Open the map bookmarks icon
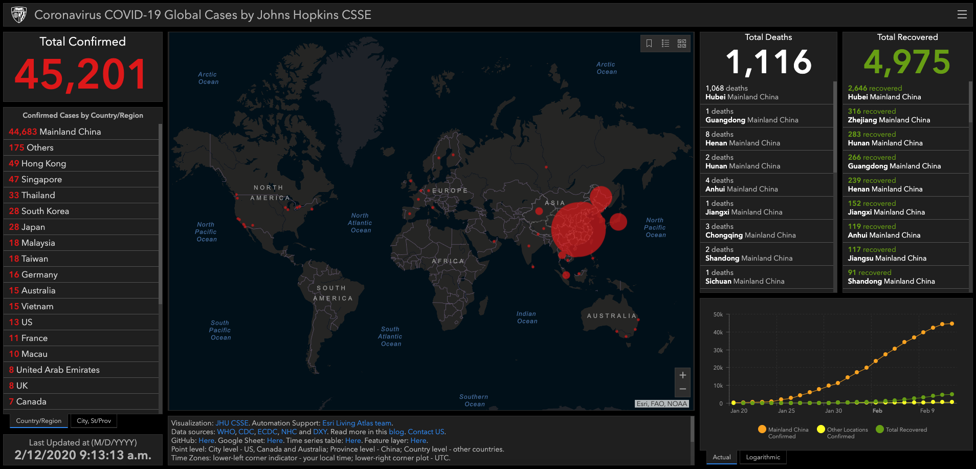976x469 pixels. click(x=649, y=44)
